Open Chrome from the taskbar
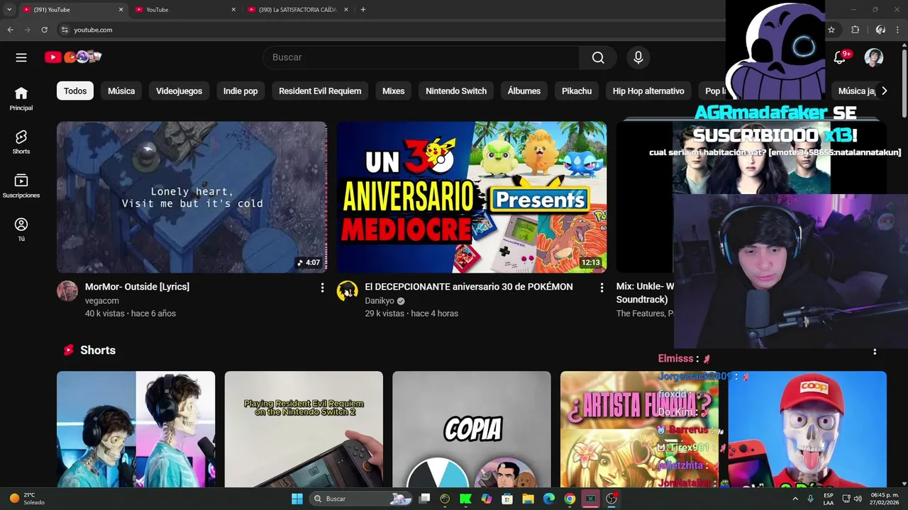The image size is (908, 510). (570, 499)
